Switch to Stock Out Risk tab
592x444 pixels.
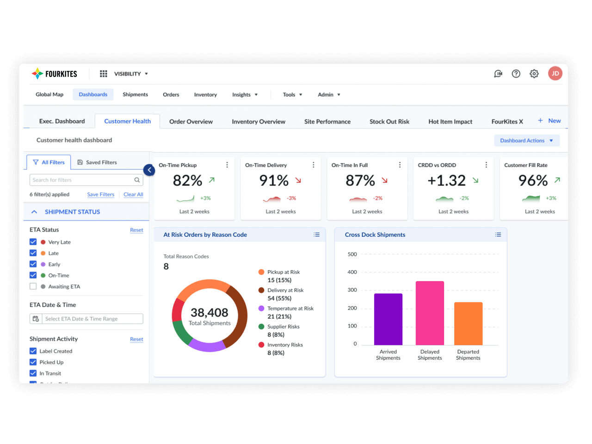click(389, 122)
